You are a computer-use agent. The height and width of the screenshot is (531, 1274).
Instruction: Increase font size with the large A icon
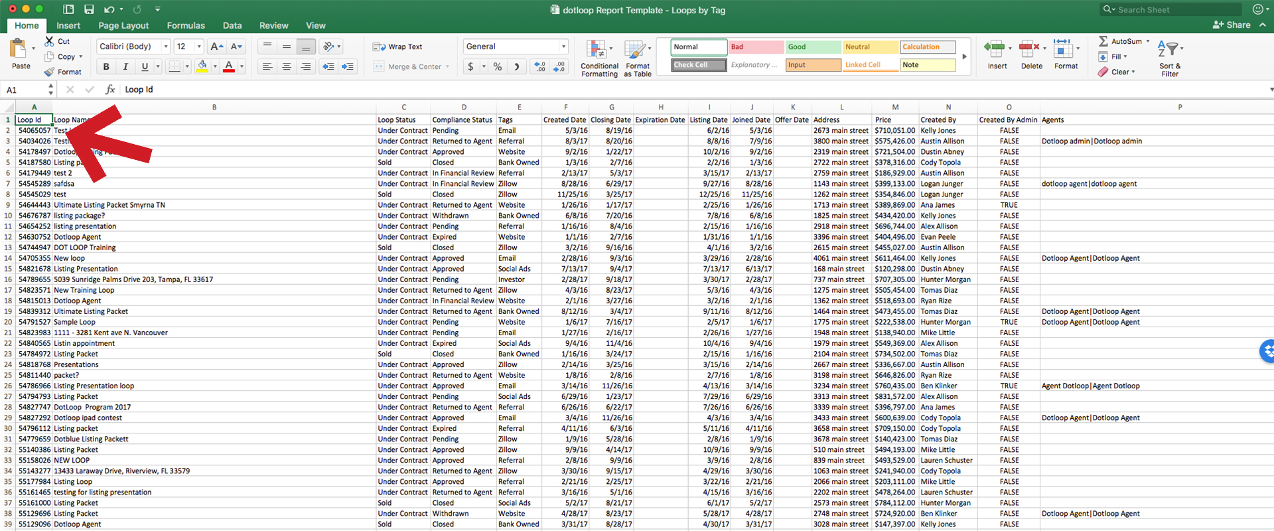(216, 46)
